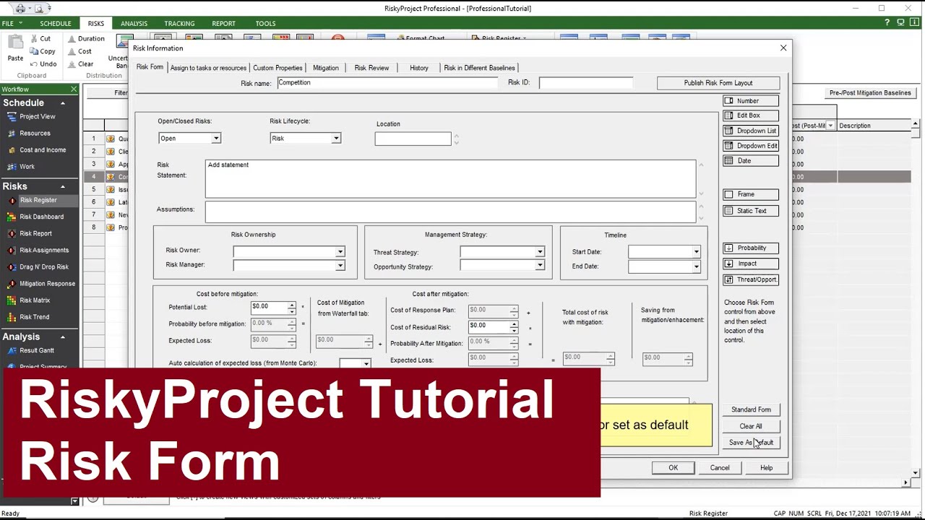Add an Impact control
This screenshot has height=520, width=925.
click(x=751, y=264)
